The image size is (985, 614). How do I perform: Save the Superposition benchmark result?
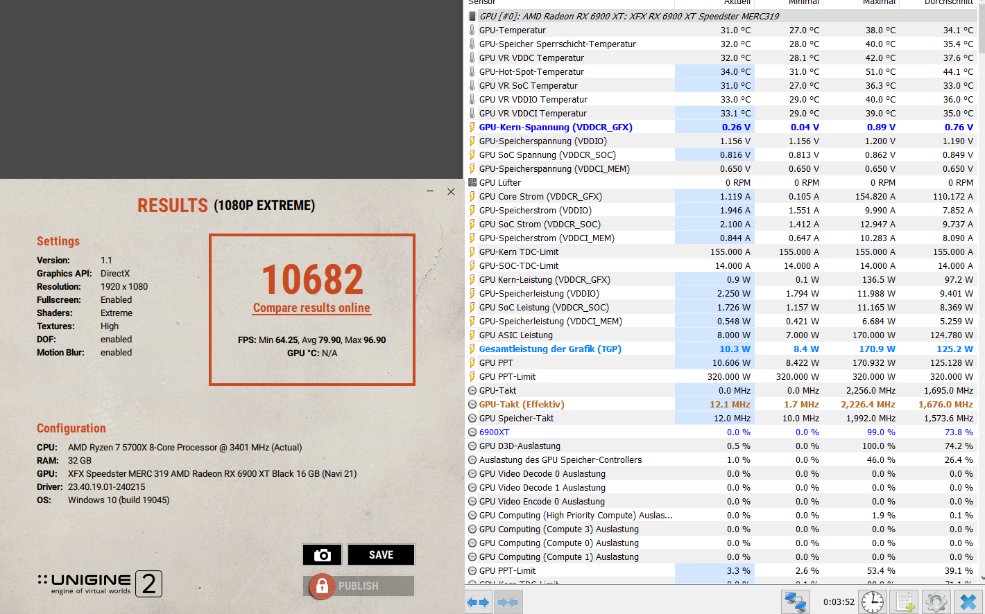pyautogui.click(x=381, y=555)
